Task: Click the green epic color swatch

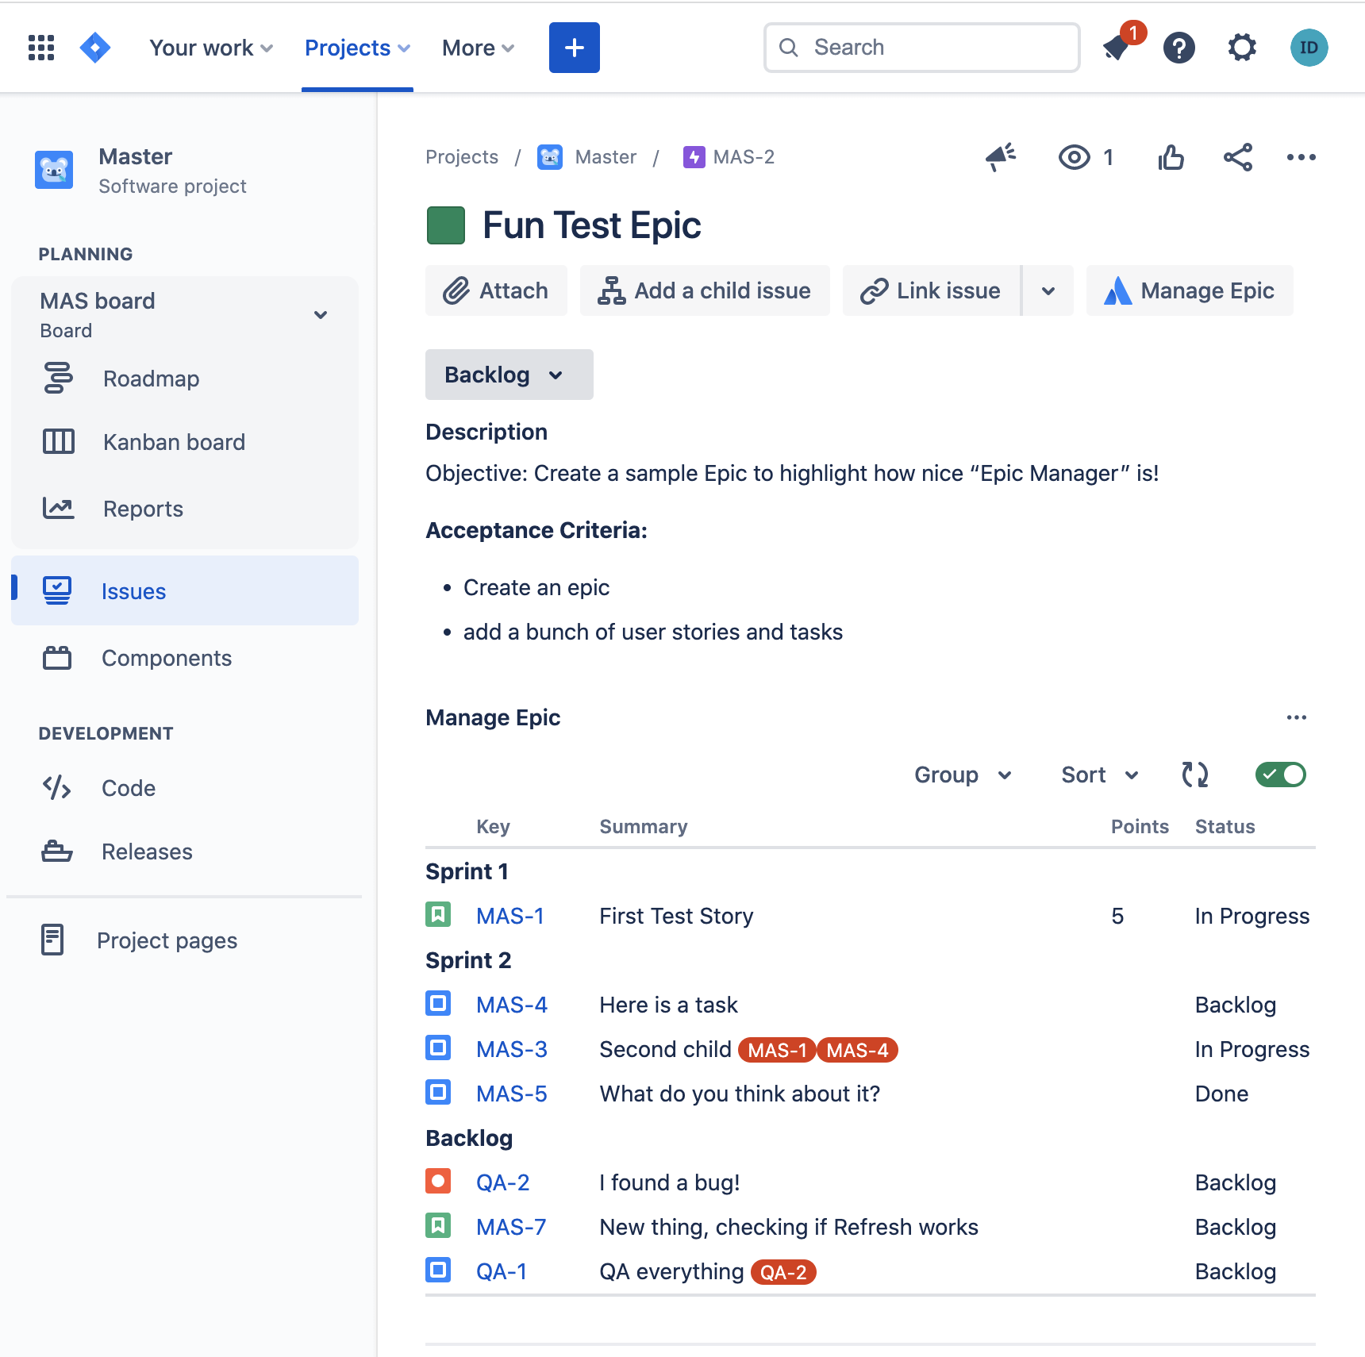Action: [446, 225]
